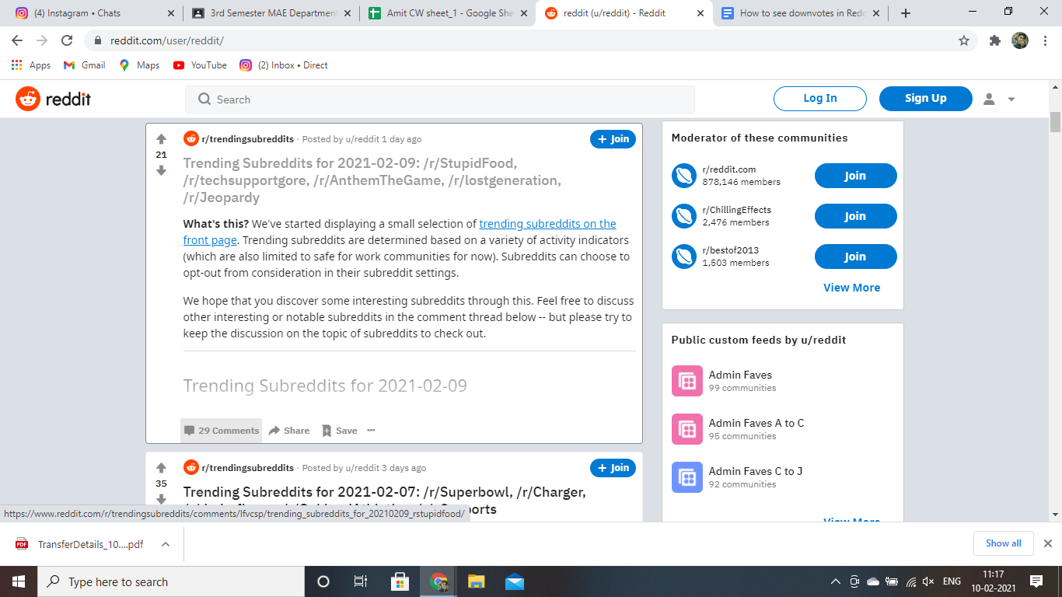Open the ENG language indicator

(952, 581)
